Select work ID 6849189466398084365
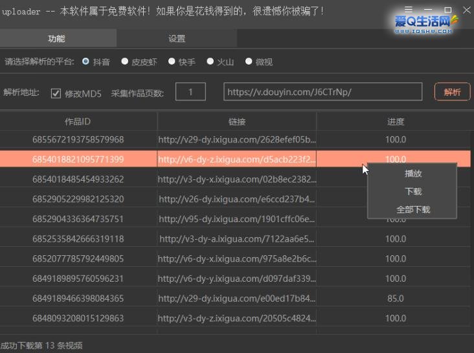The image size is (474, 353). (78, 298)
